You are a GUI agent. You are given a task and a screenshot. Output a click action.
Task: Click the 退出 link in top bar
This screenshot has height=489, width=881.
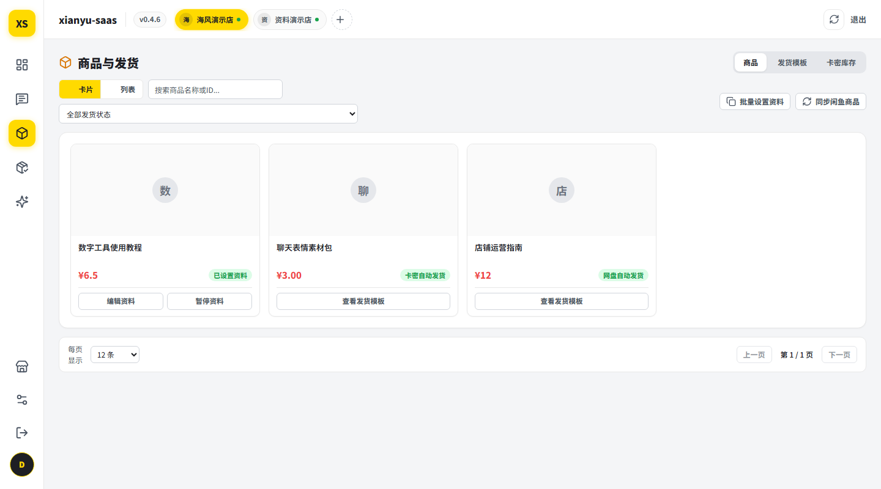858,20
